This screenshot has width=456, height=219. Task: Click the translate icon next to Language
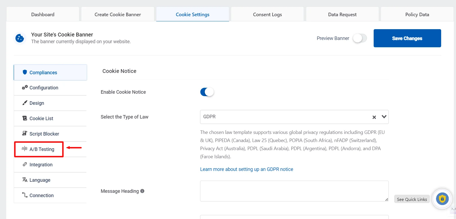(25, 180)
